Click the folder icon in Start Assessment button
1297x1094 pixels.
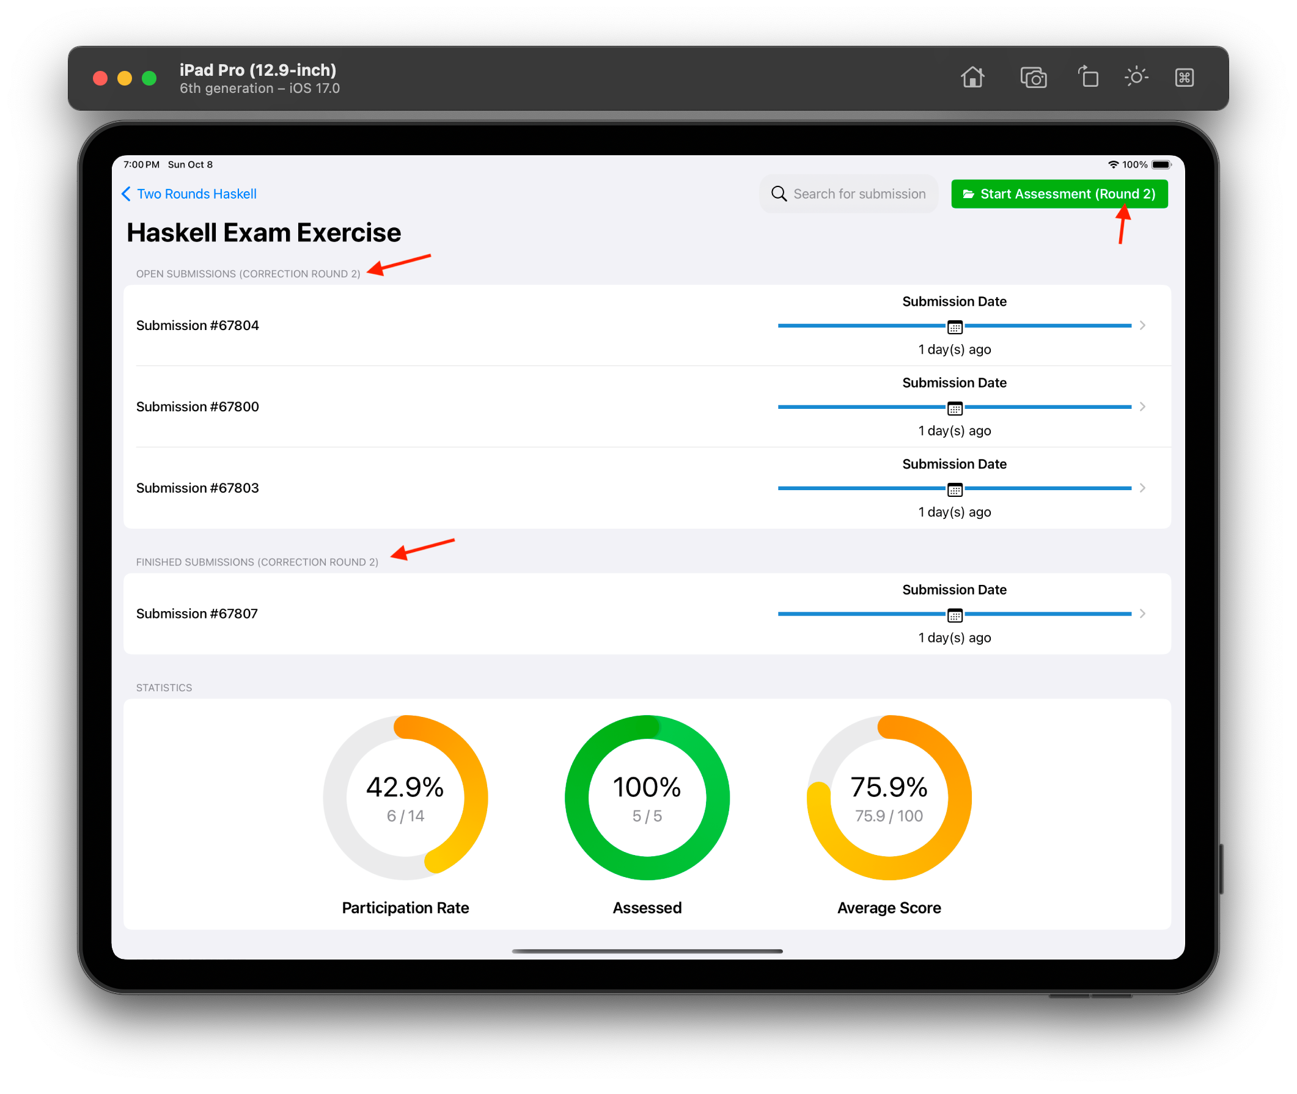tap(968, 194)
